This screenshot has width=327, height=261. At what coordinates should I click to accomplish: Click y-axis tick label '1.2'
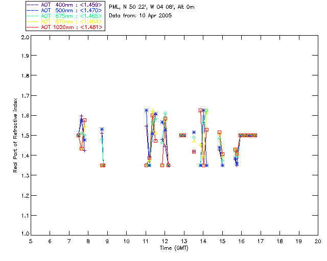tap(25, 196)
